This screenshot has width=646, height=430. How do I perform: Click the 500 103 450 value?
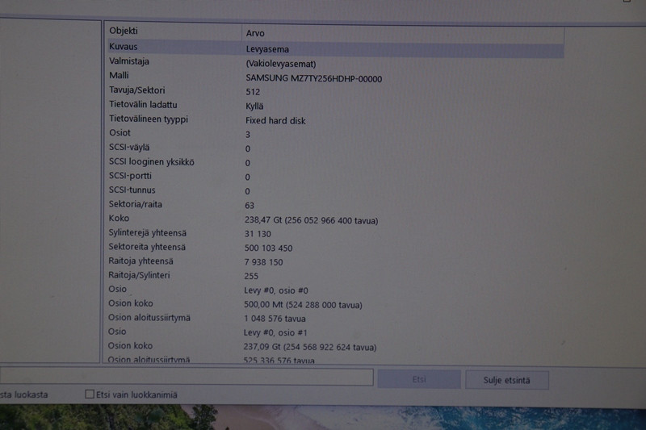pyautogui.click(x=268, y=248)
